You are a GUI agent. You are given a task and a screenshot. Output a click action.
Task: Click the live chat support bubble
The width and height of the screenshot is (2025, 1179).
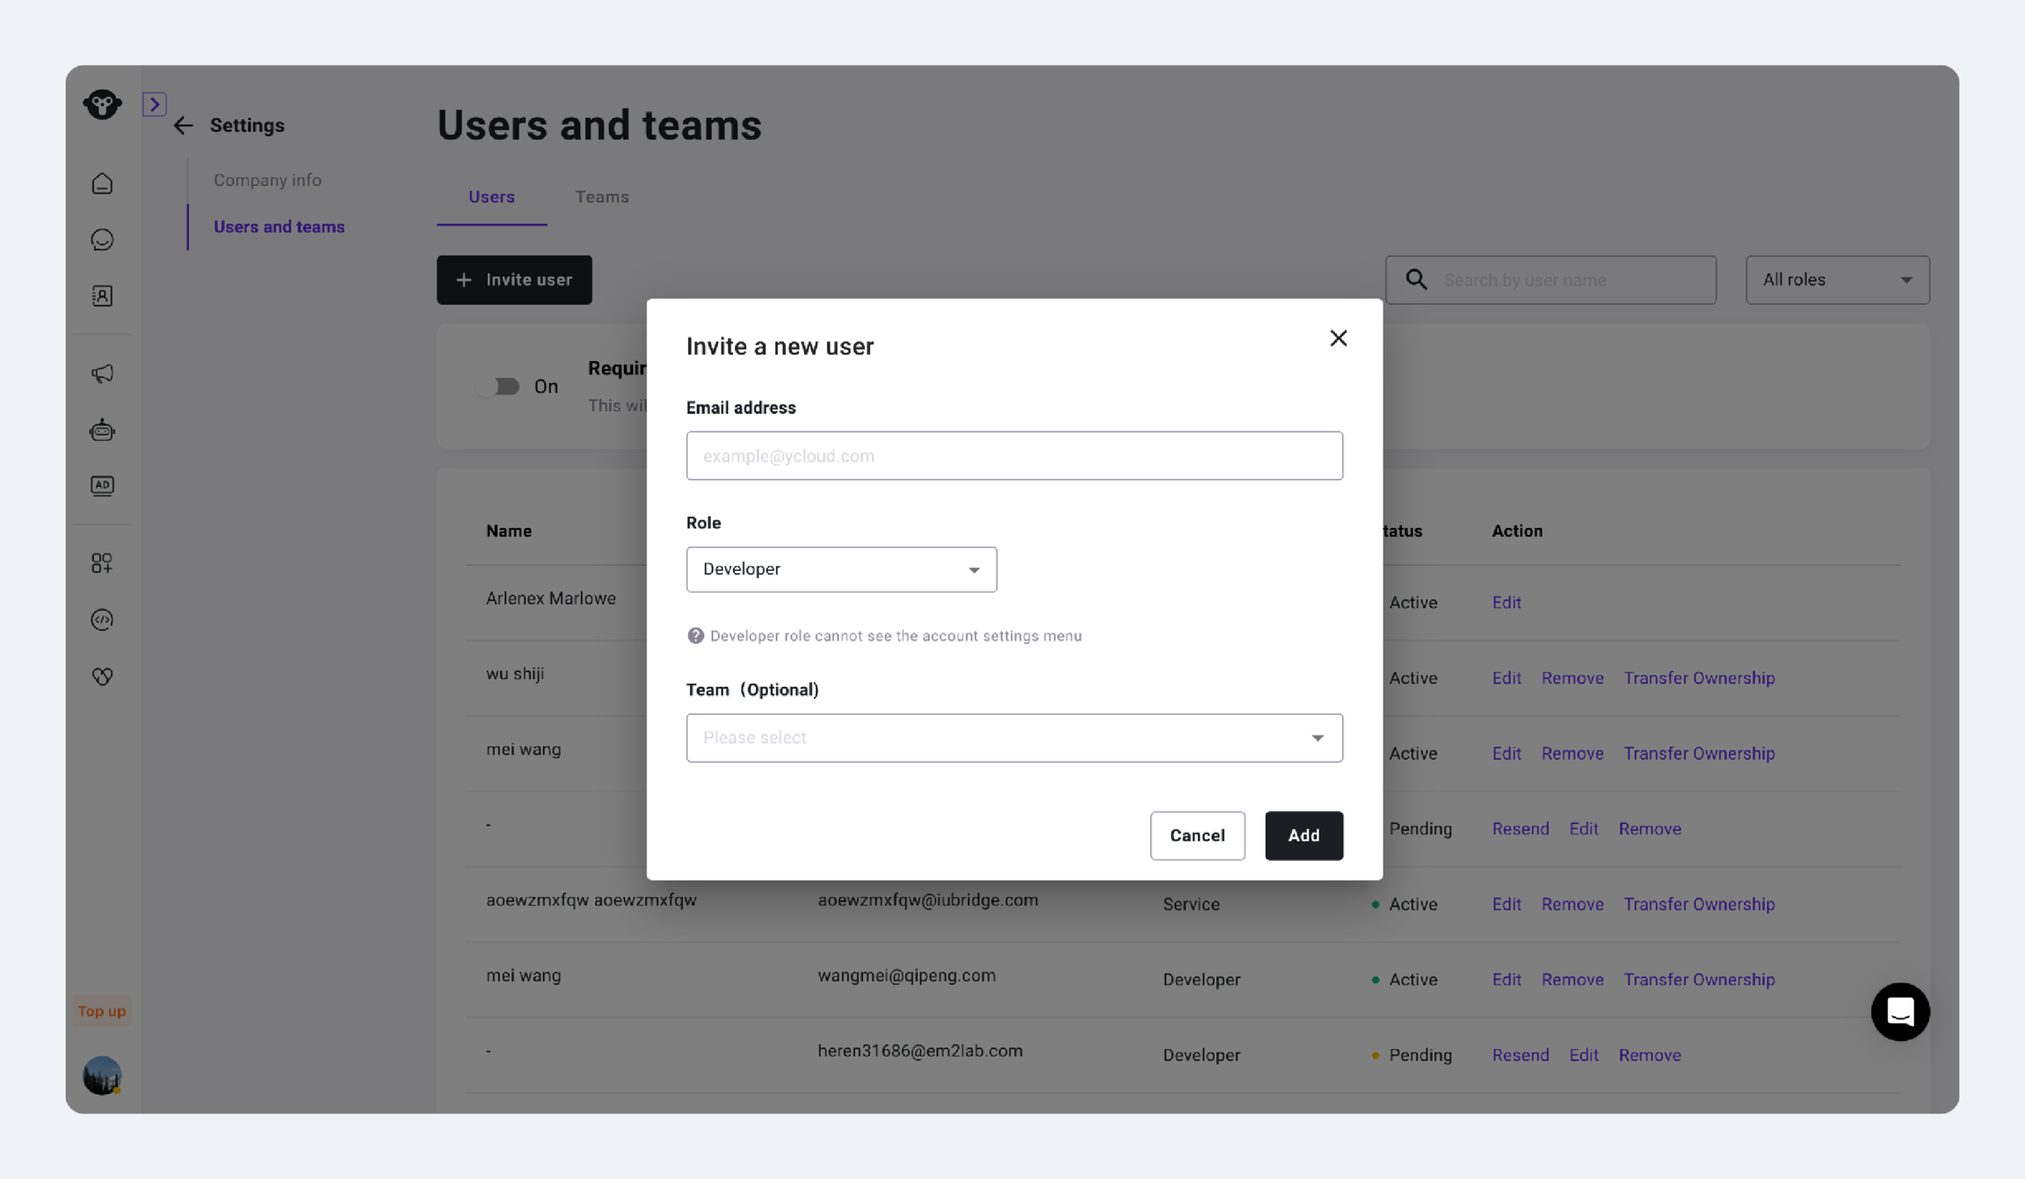1899,1011
